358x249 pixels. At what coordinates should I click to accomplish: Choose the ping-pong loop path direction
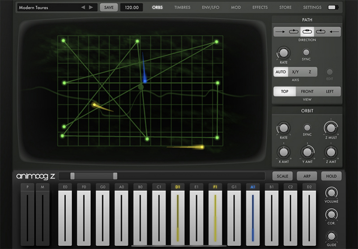point(307,32)
